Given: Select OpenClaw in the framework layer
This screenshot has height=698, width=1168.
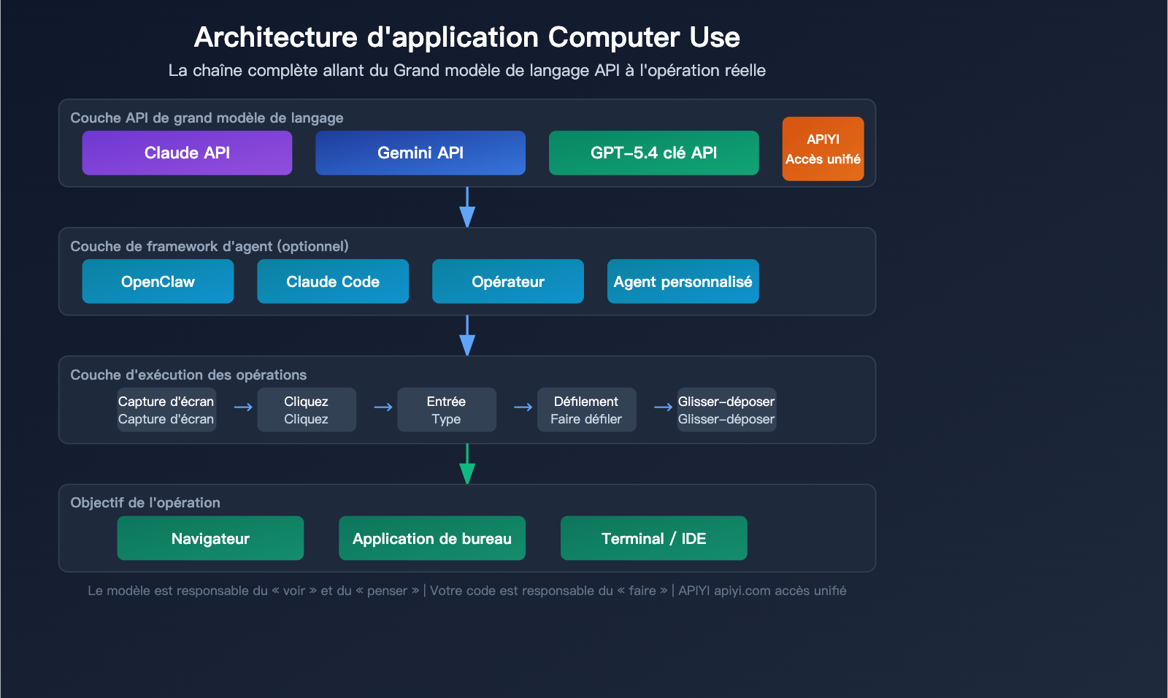Looking at the screenshot, I should tap(158, 281).
